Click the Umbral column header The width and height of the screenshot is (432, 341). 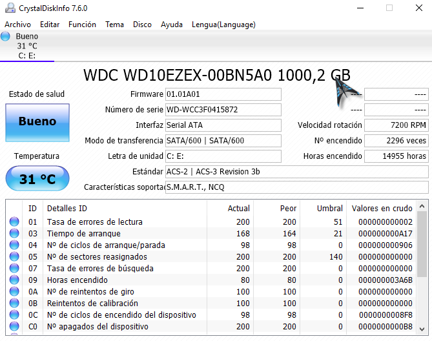click(323, 208)
